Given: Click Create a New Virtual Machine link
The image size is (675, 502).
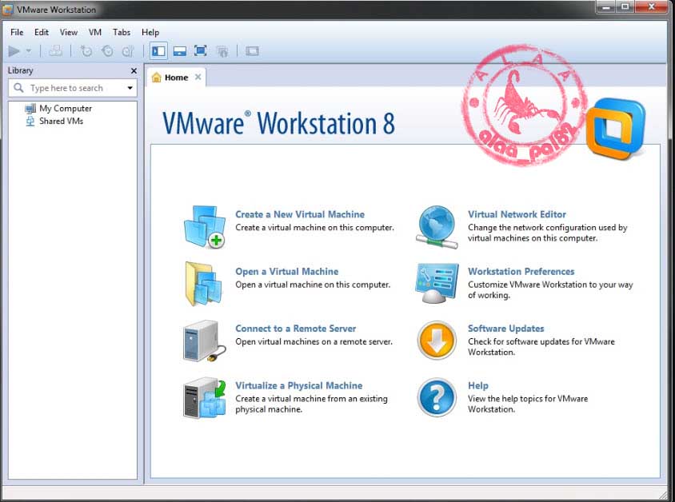Looking at the screenshot, I should click(x=300, y=214).
